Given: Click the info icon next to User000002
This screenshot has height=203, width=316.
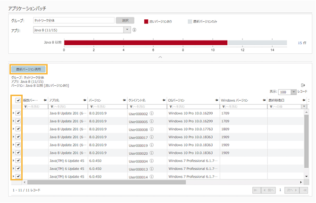Looking at the screenshot, I should 152,114.
